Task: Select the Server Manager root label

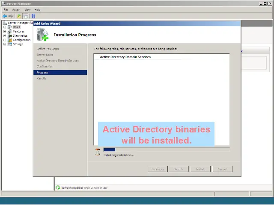Action: point(20,23)
